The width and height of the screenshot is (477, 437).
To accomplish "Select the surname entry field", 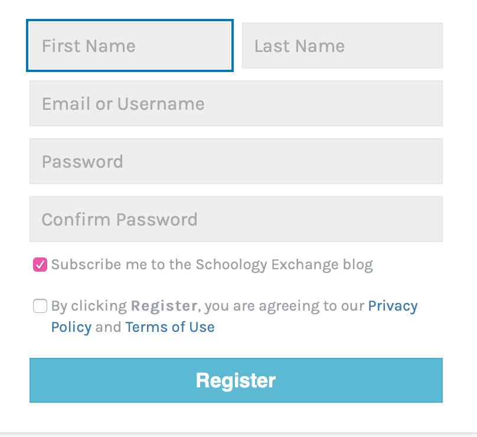I will [x=342, y=45].
